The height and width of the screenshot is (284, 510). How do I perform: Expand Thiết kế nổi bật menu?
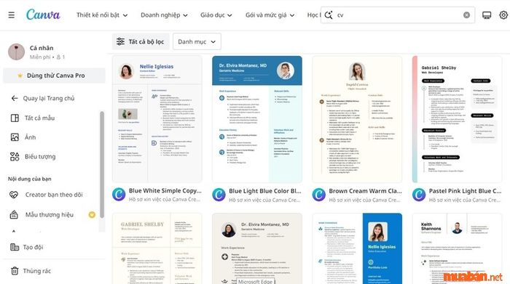(102, 15)
